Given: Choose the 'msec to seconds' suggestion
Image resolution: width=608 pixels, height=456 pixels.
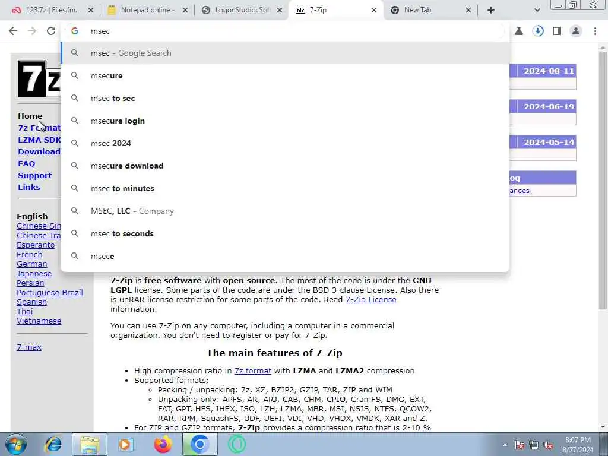Looking at the screenshot, I should coord(285,233).
